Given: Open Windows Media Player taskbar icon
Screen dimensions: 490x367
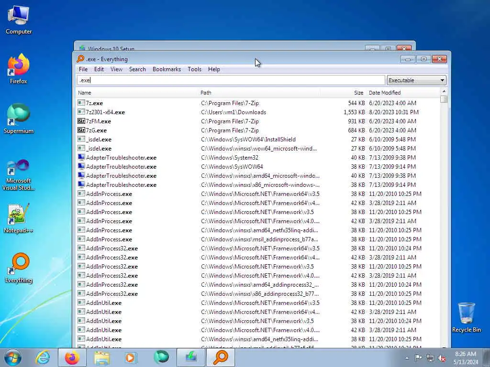Looking at the screenshot, I should click(131, 357).
